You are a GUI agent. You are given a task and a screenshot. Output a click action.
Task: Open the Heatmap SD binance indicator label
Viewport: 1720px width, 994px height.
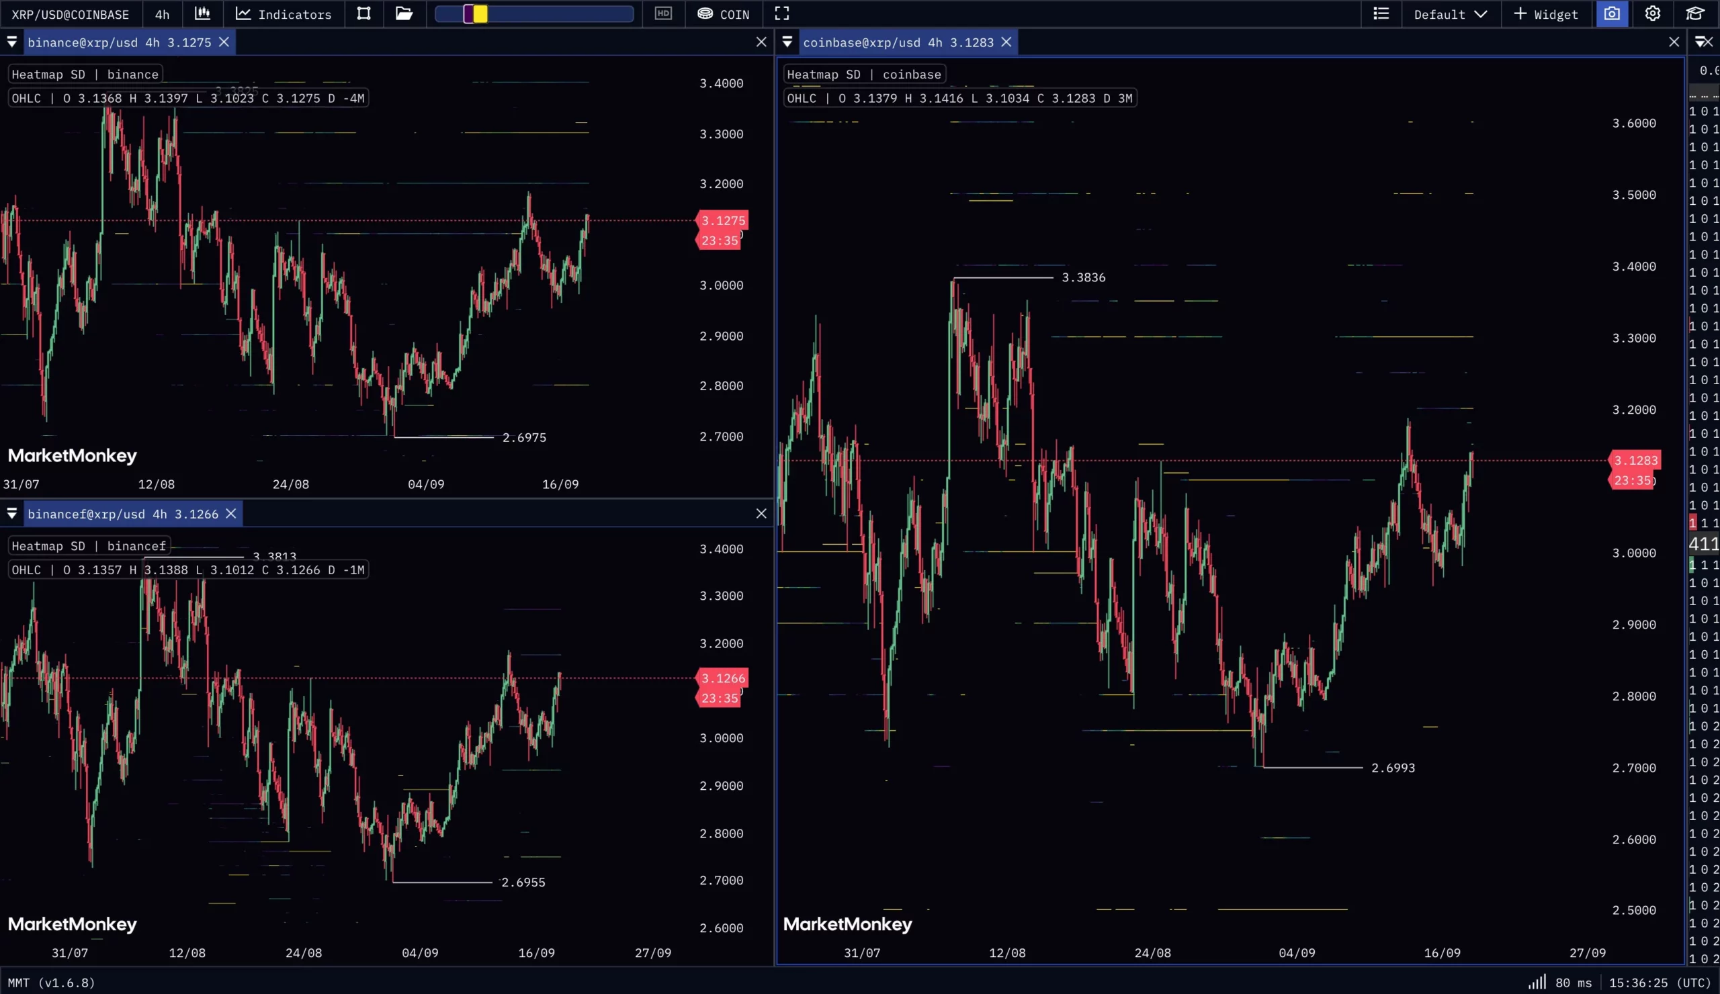[85, 75]
